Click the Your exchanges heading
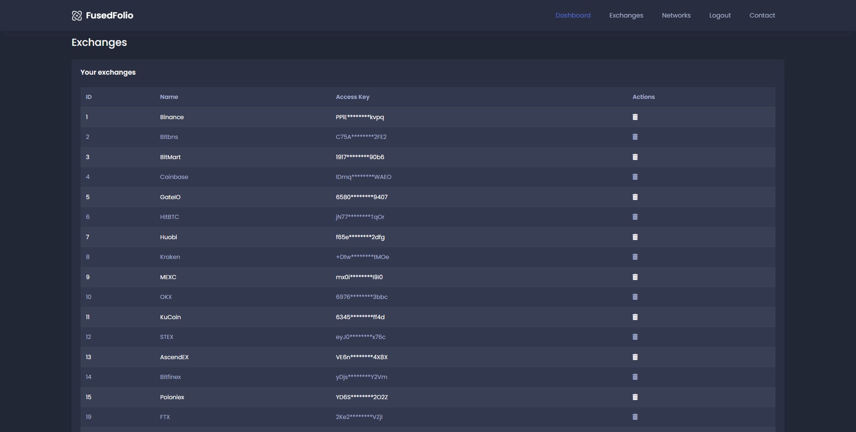Viewport: 856px width, 432px height. 108,72
